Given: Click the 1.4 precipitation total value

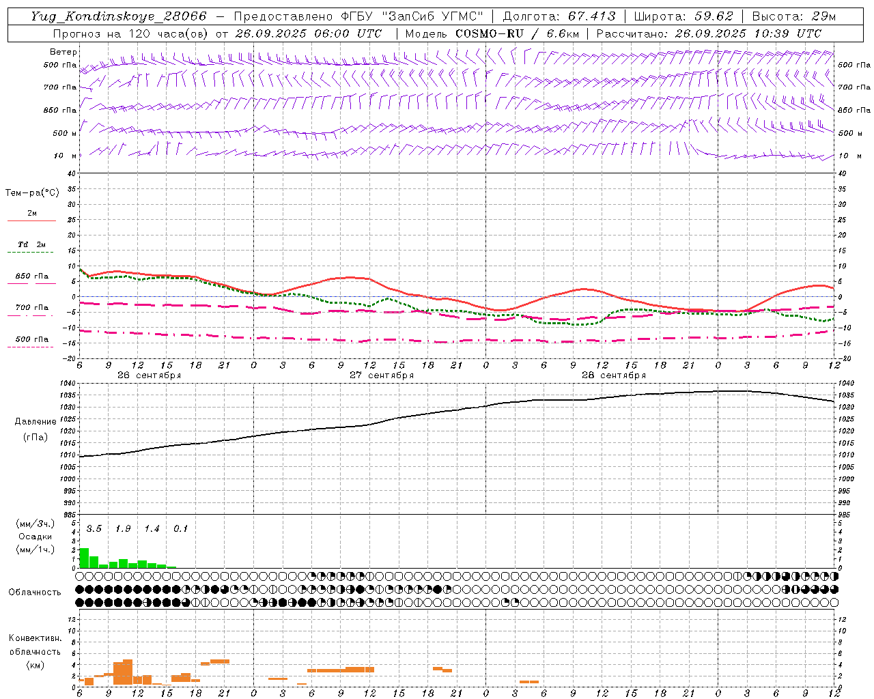Looking at the screenshot, I should [152, 529].
